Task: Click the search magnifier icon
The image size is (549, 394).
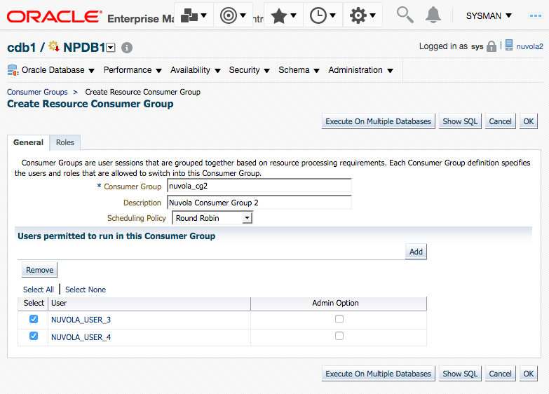Action: pos(405,15)
